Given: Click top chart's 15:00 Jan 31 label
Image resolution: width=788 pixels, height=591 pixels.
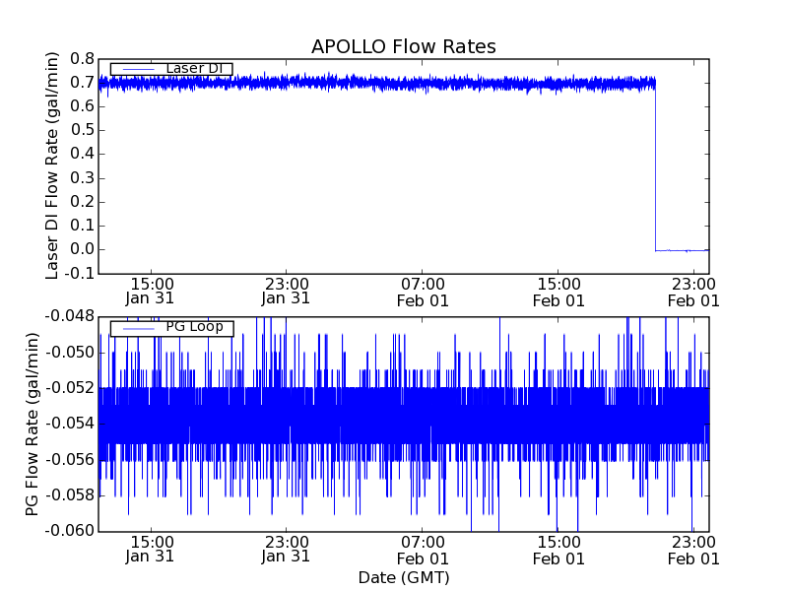Looking at the screenshot, I should pyautogui.click(x=150, y=292).
